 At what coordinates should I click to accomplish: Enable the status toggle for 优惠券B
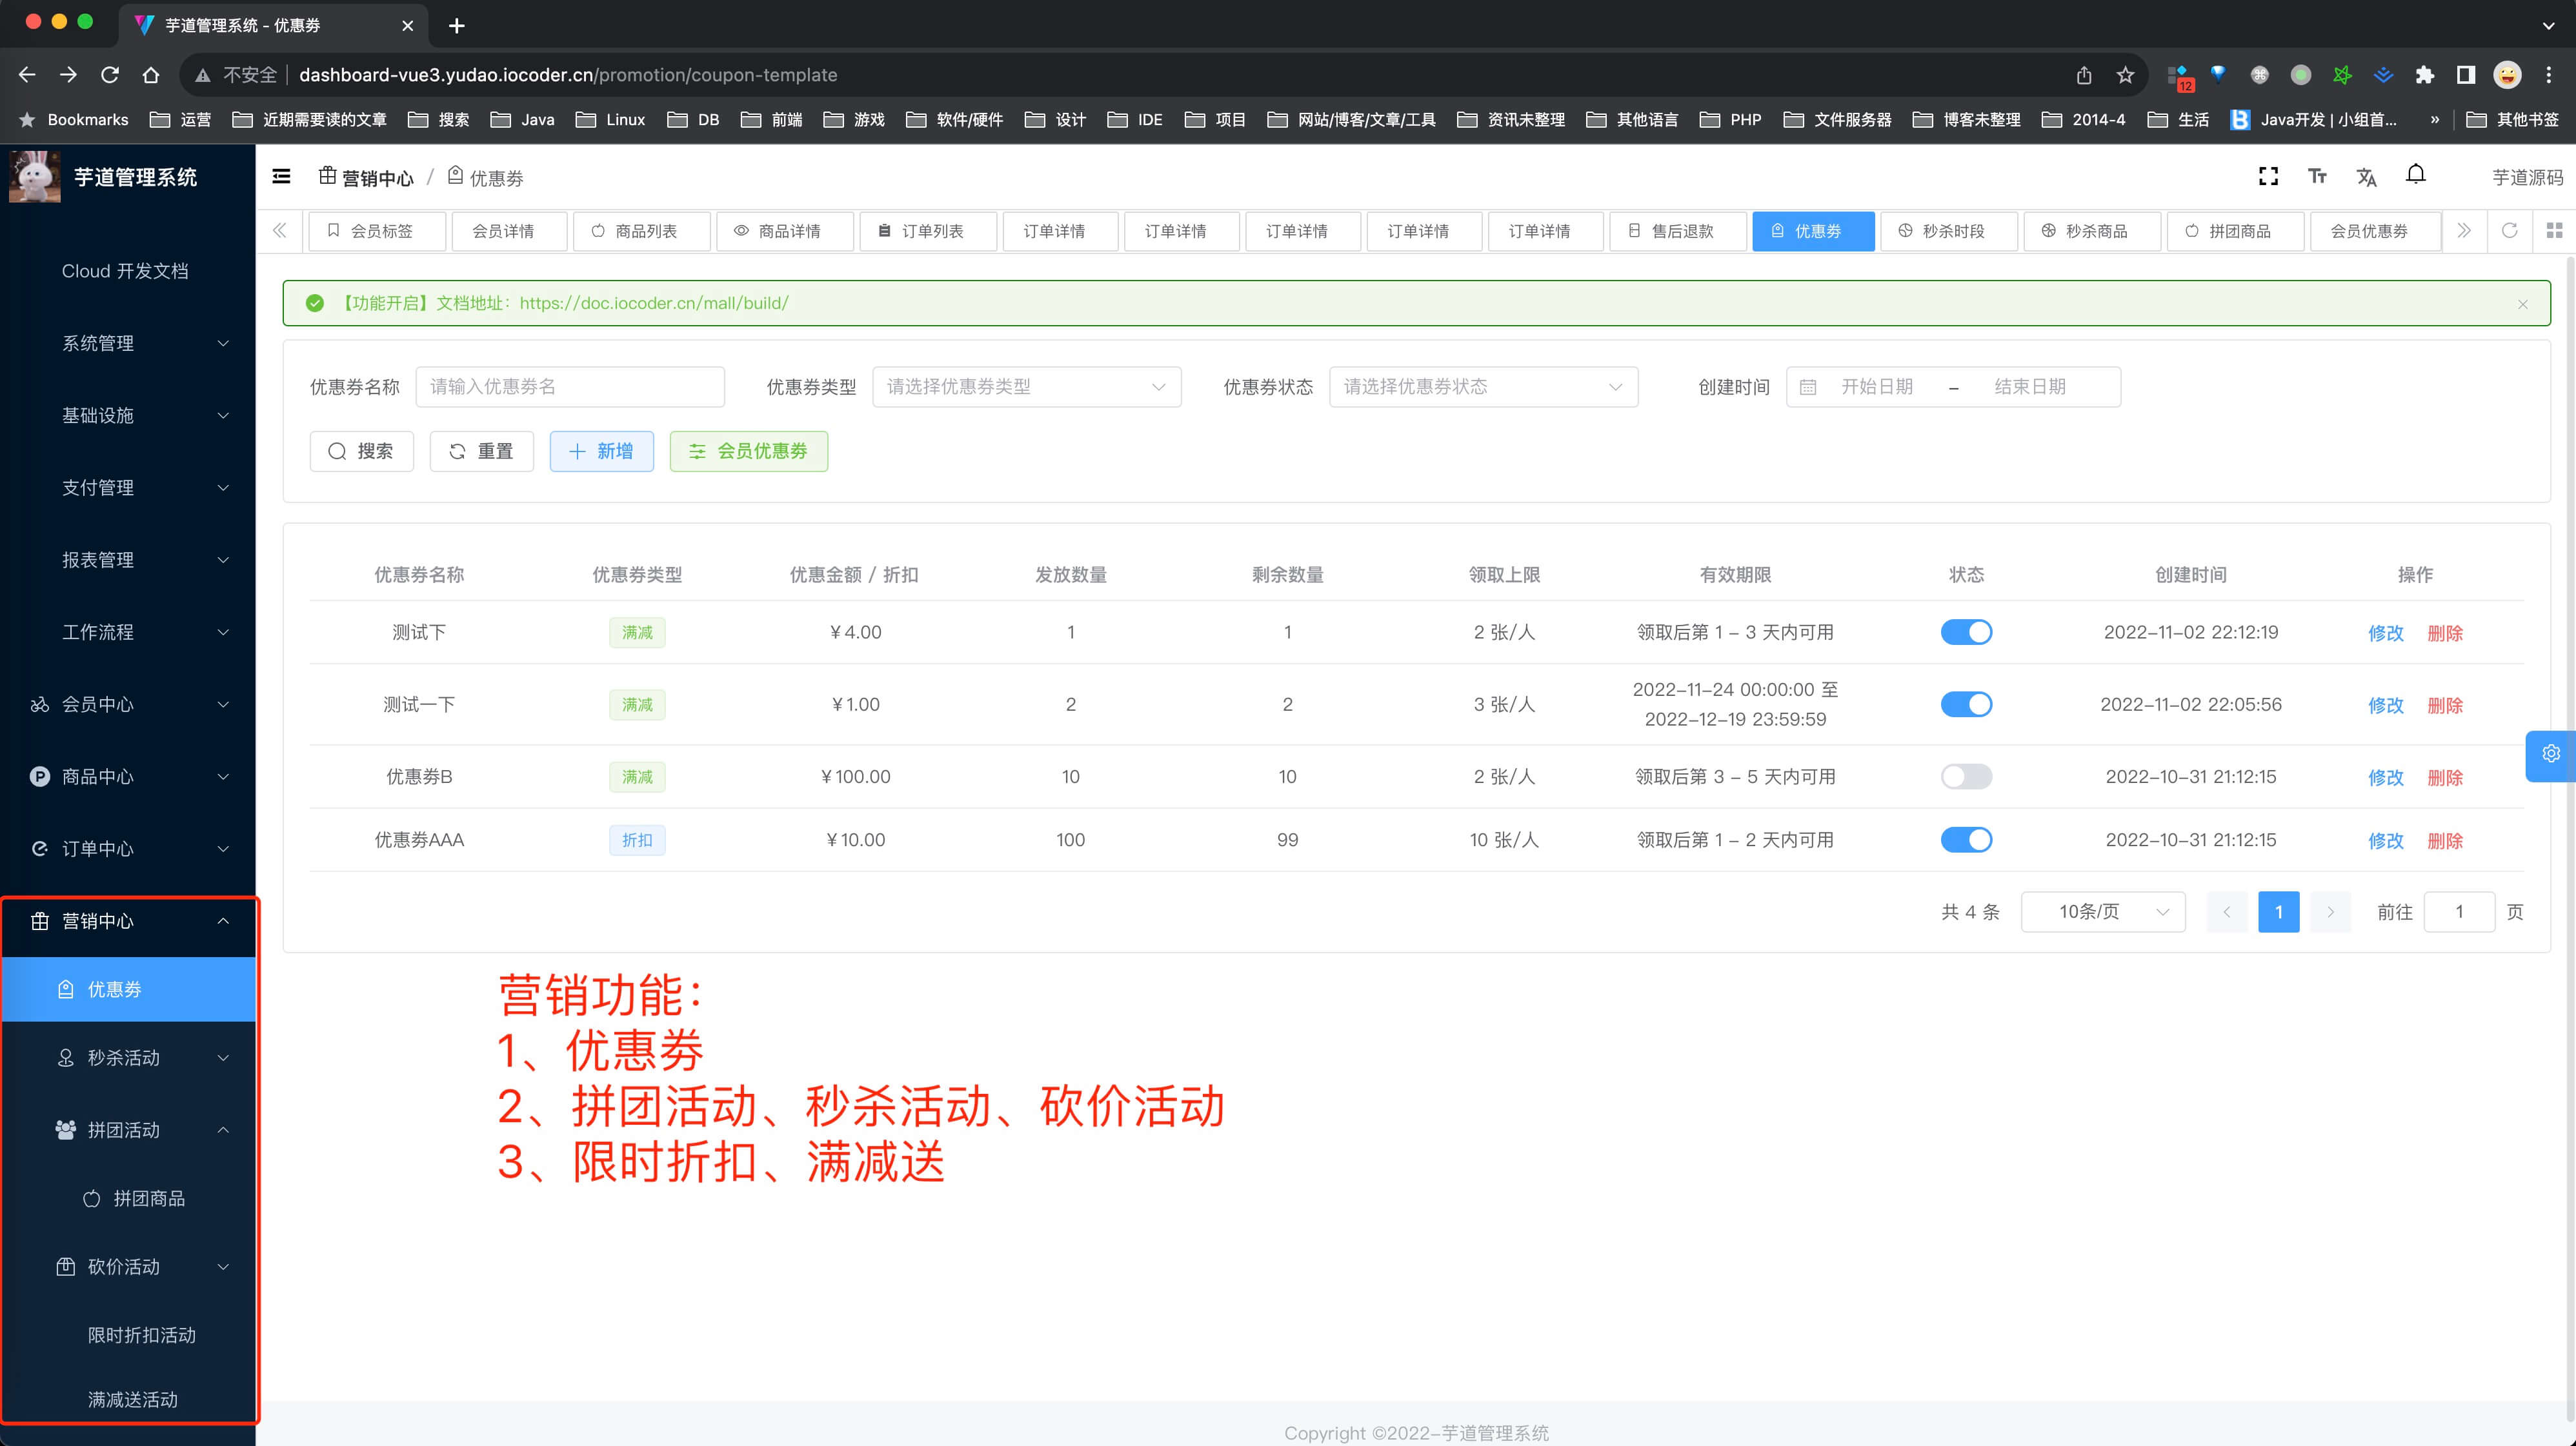tap(1966, 775)
